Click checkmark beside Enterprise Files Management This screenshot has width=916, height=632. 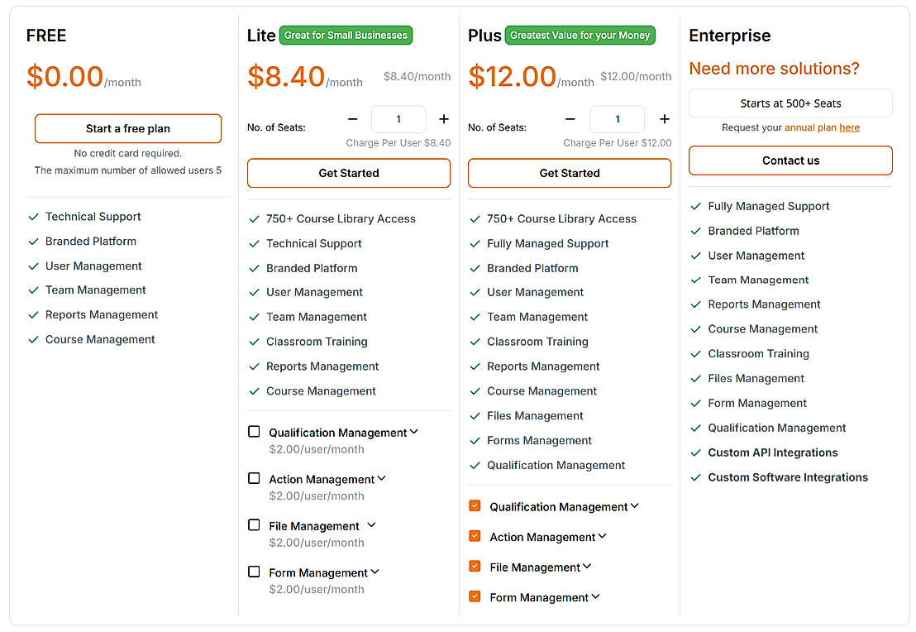696,379
